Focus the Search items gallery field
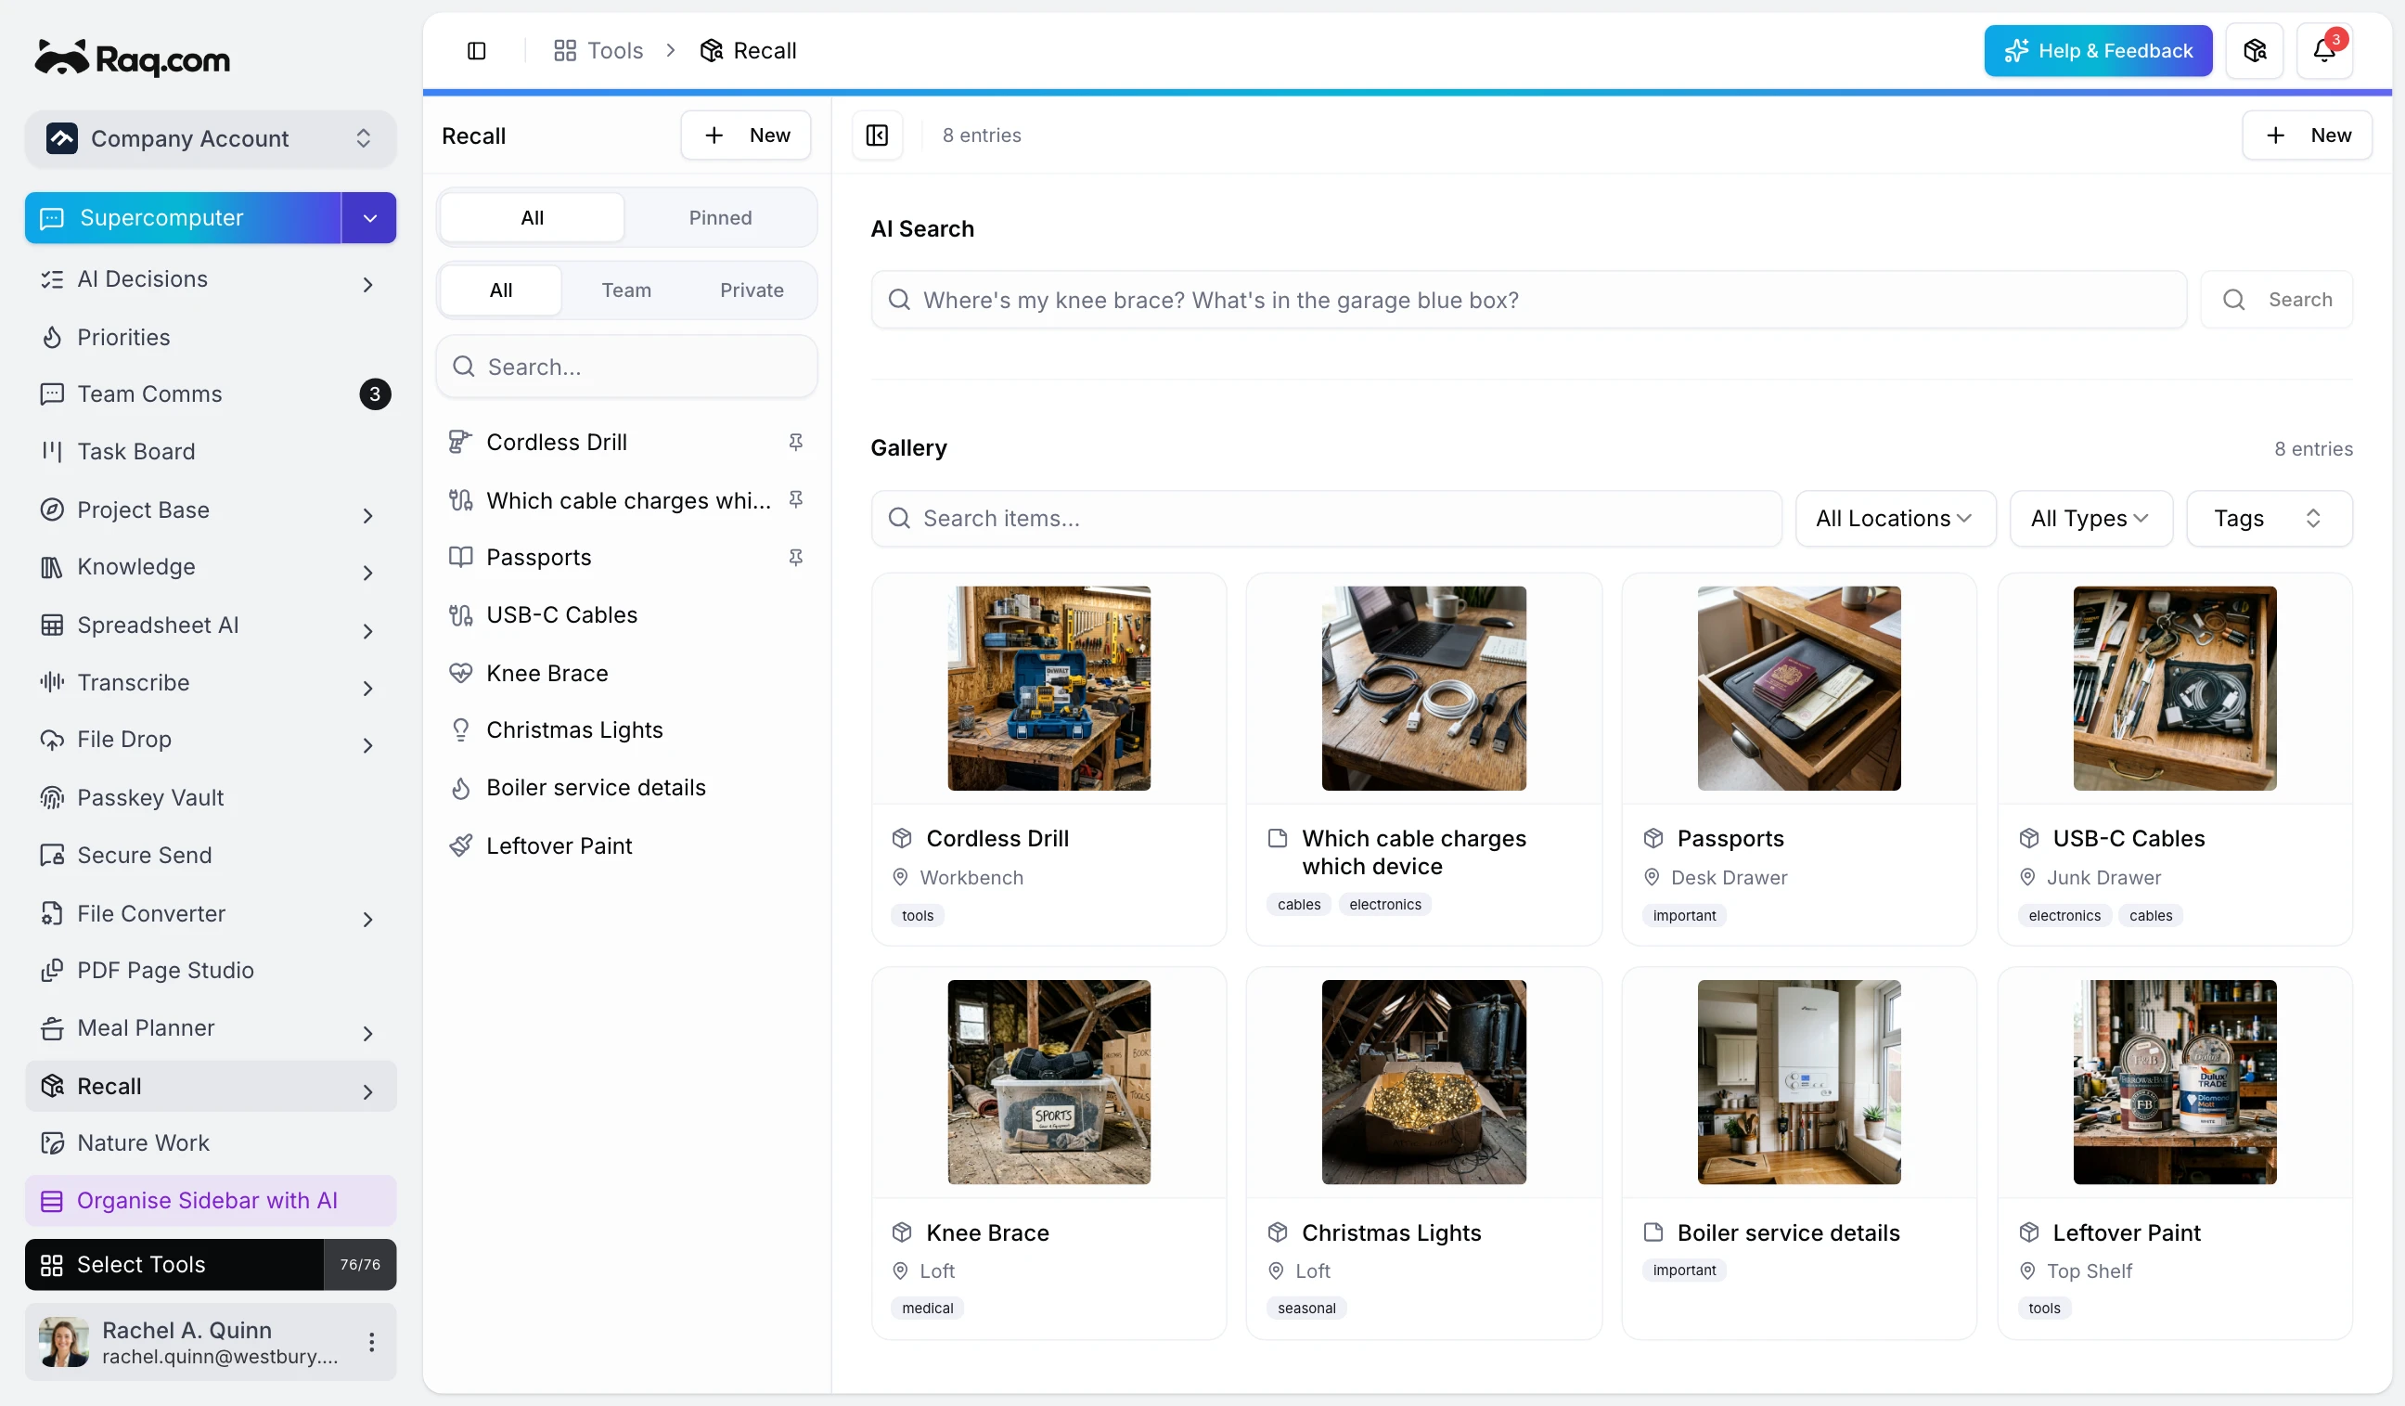The height and width of the screenshot is (1406, 2405). tap(1326, 518)
